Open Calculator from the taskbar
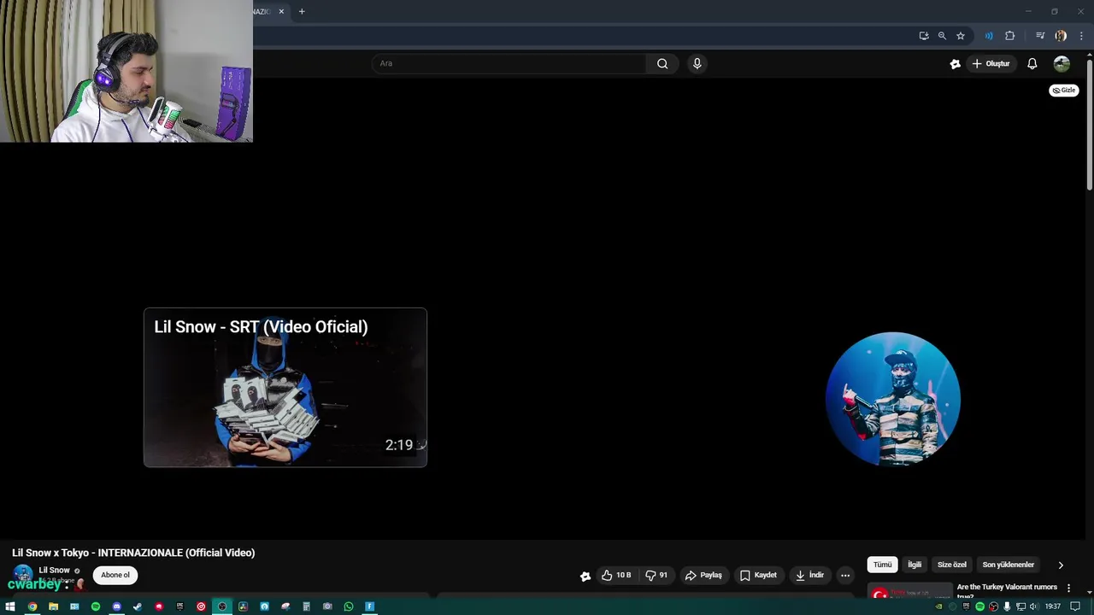This screenshot has width=1094, height=615. (x=306, y=606)
